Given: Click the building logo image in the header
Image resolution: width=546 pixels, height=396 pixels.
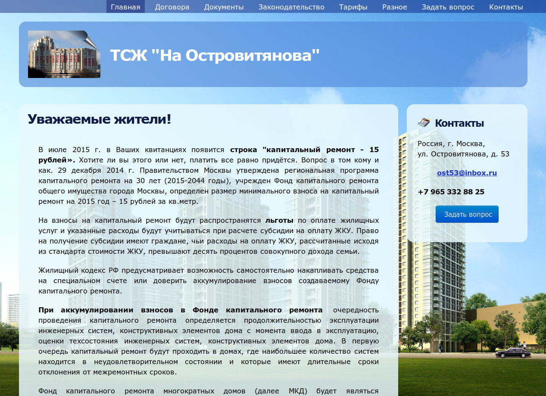Looking at the screenshot, I should 64,54.
